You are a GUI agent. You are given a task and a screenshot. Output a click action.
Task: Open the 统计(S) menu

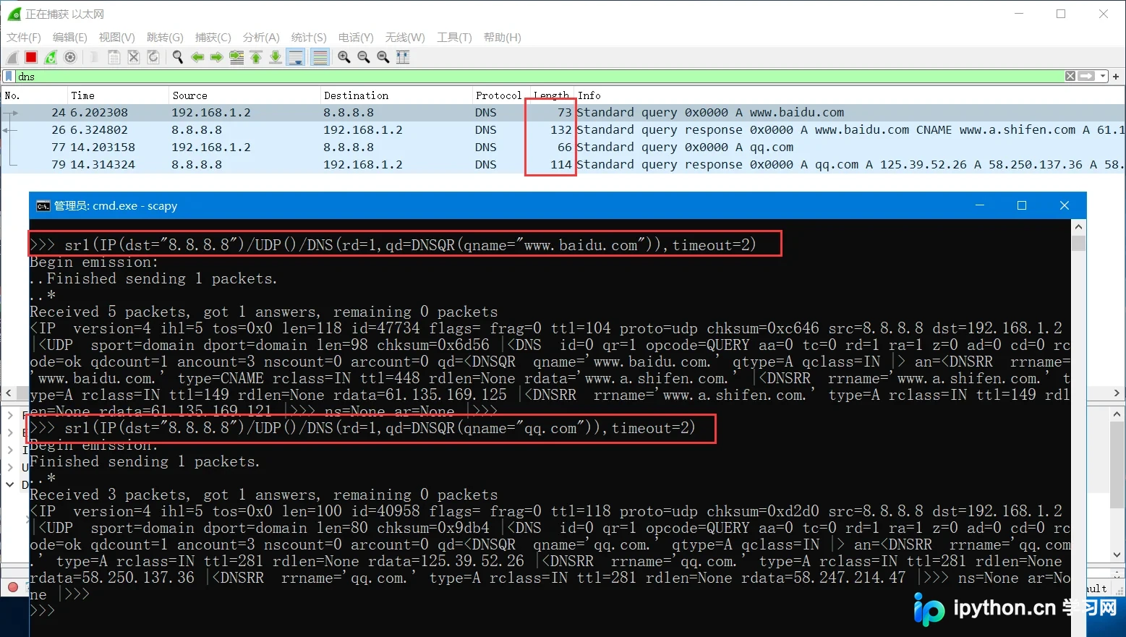(x=309, y=37)
